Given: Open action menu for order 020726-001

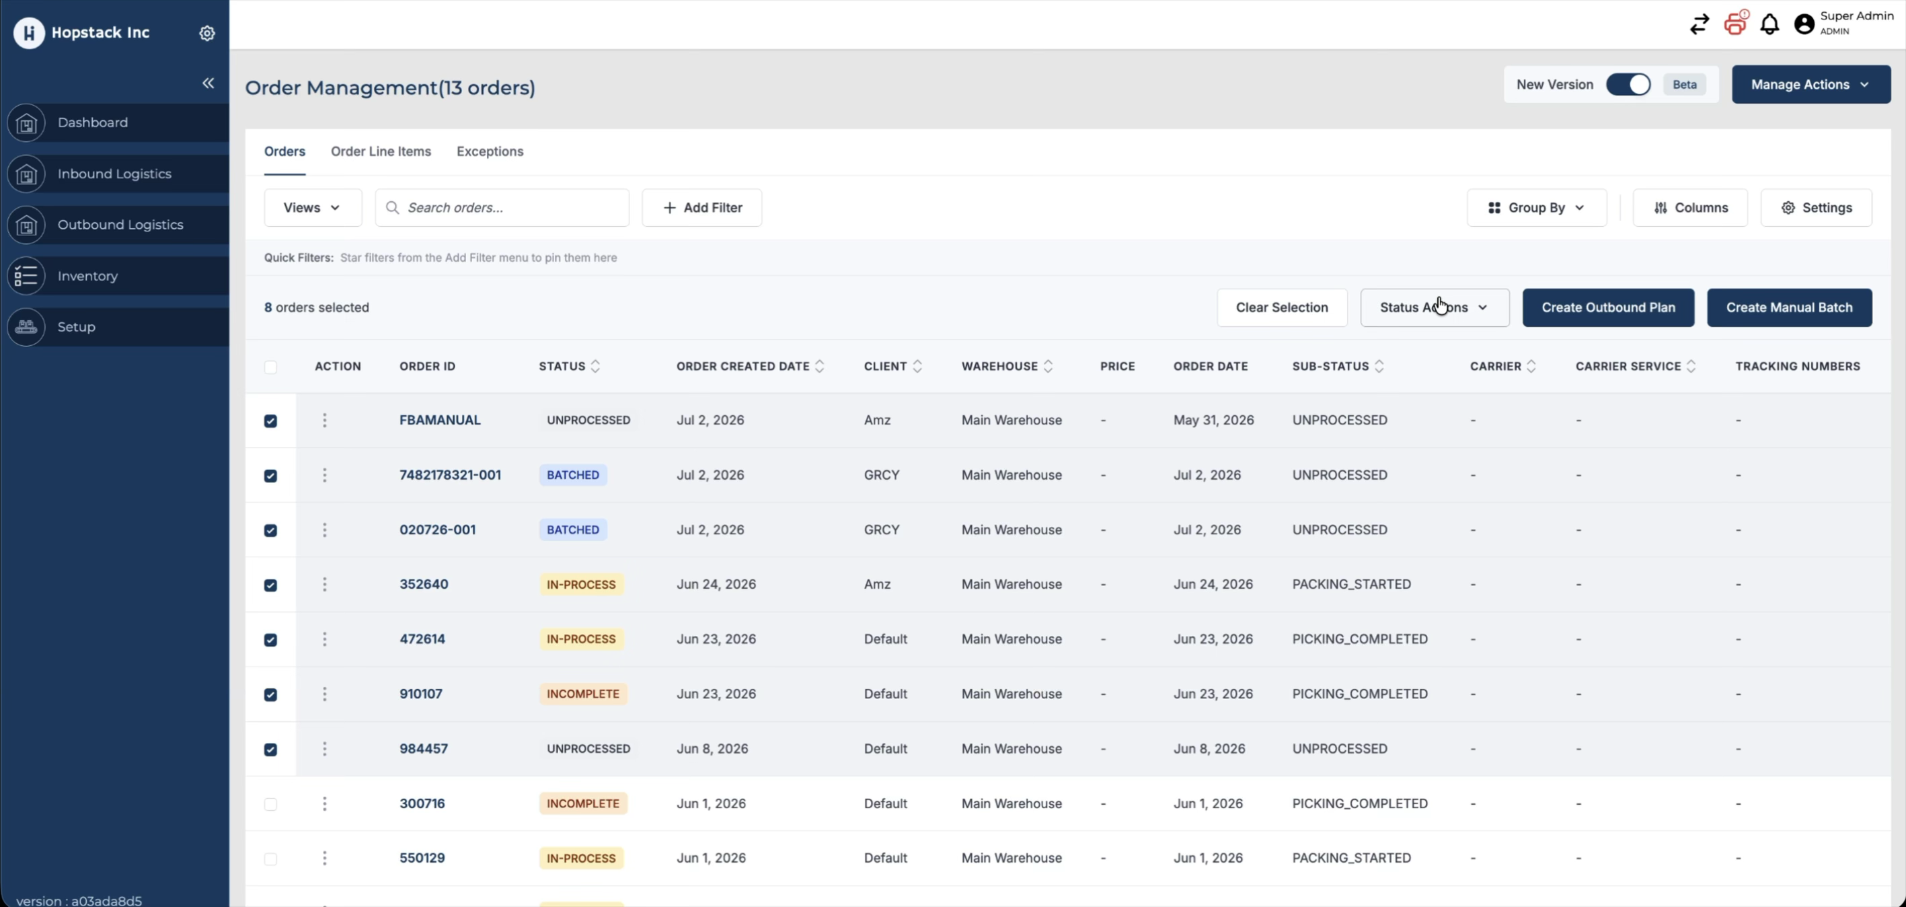Looking at the screenshot, I should tap(324, 530).
